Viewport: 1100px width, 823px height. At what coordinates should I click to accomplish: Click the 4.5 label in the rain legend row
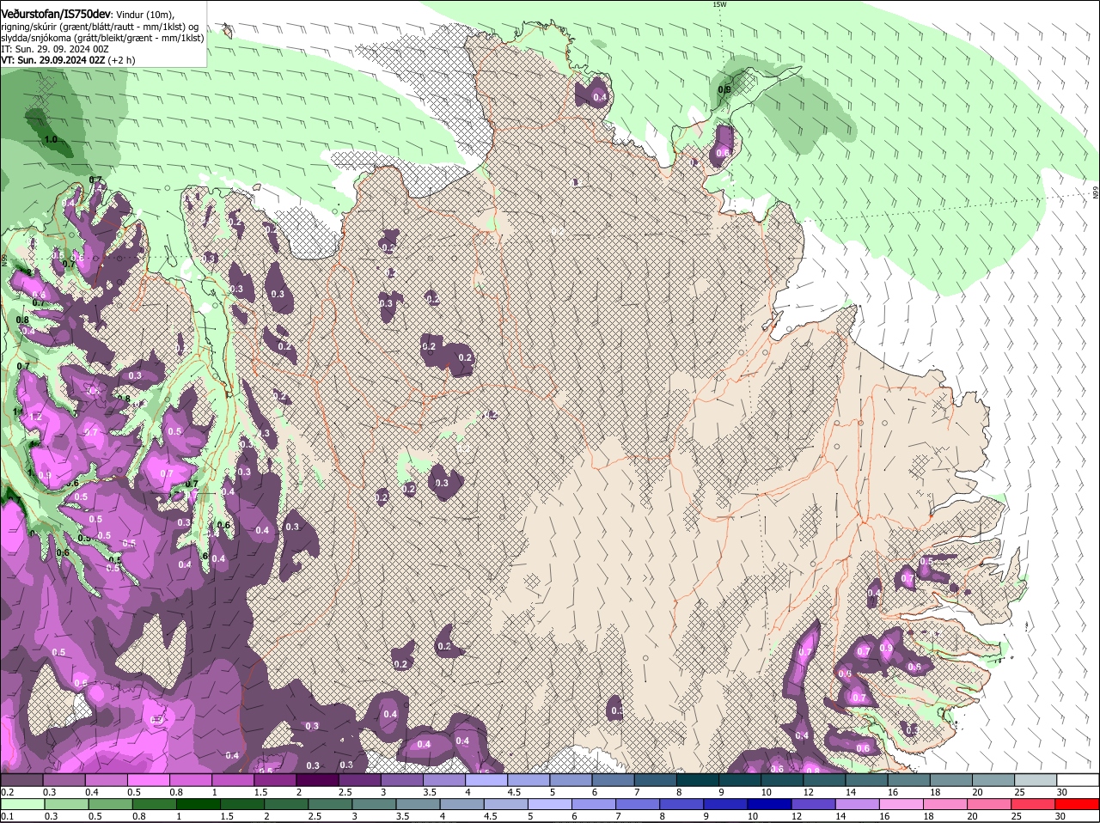[x=490, y=817]
